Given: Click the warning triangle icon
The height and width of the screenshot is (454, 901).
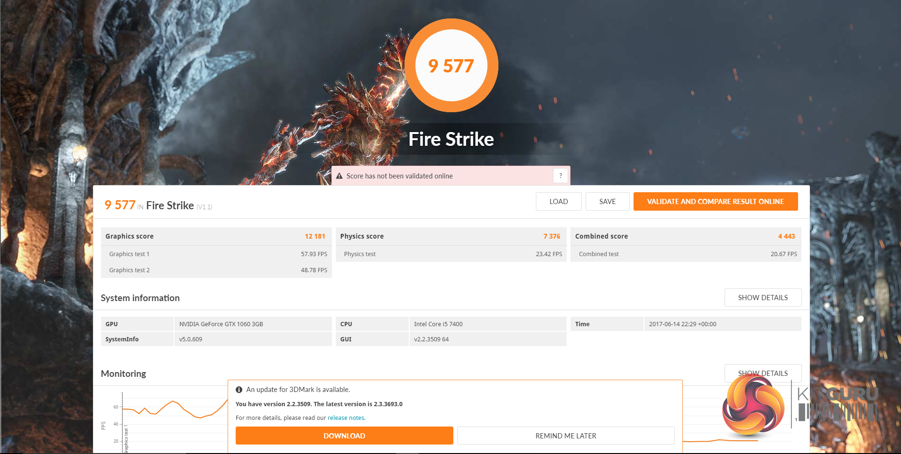Looking at the screenshot, I should [x=339, y=176].
